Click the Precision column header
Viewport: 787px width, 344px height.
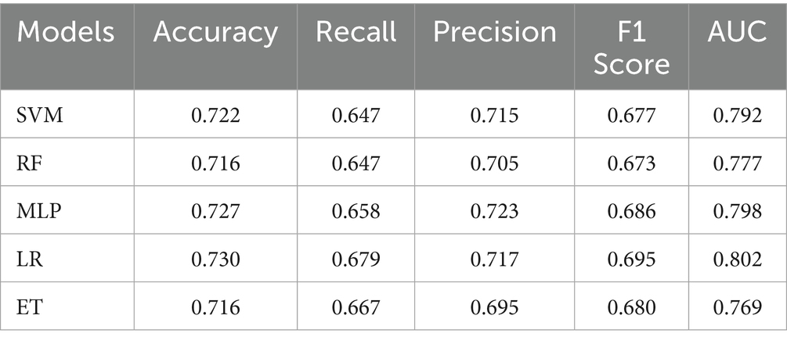coord(494,32)
